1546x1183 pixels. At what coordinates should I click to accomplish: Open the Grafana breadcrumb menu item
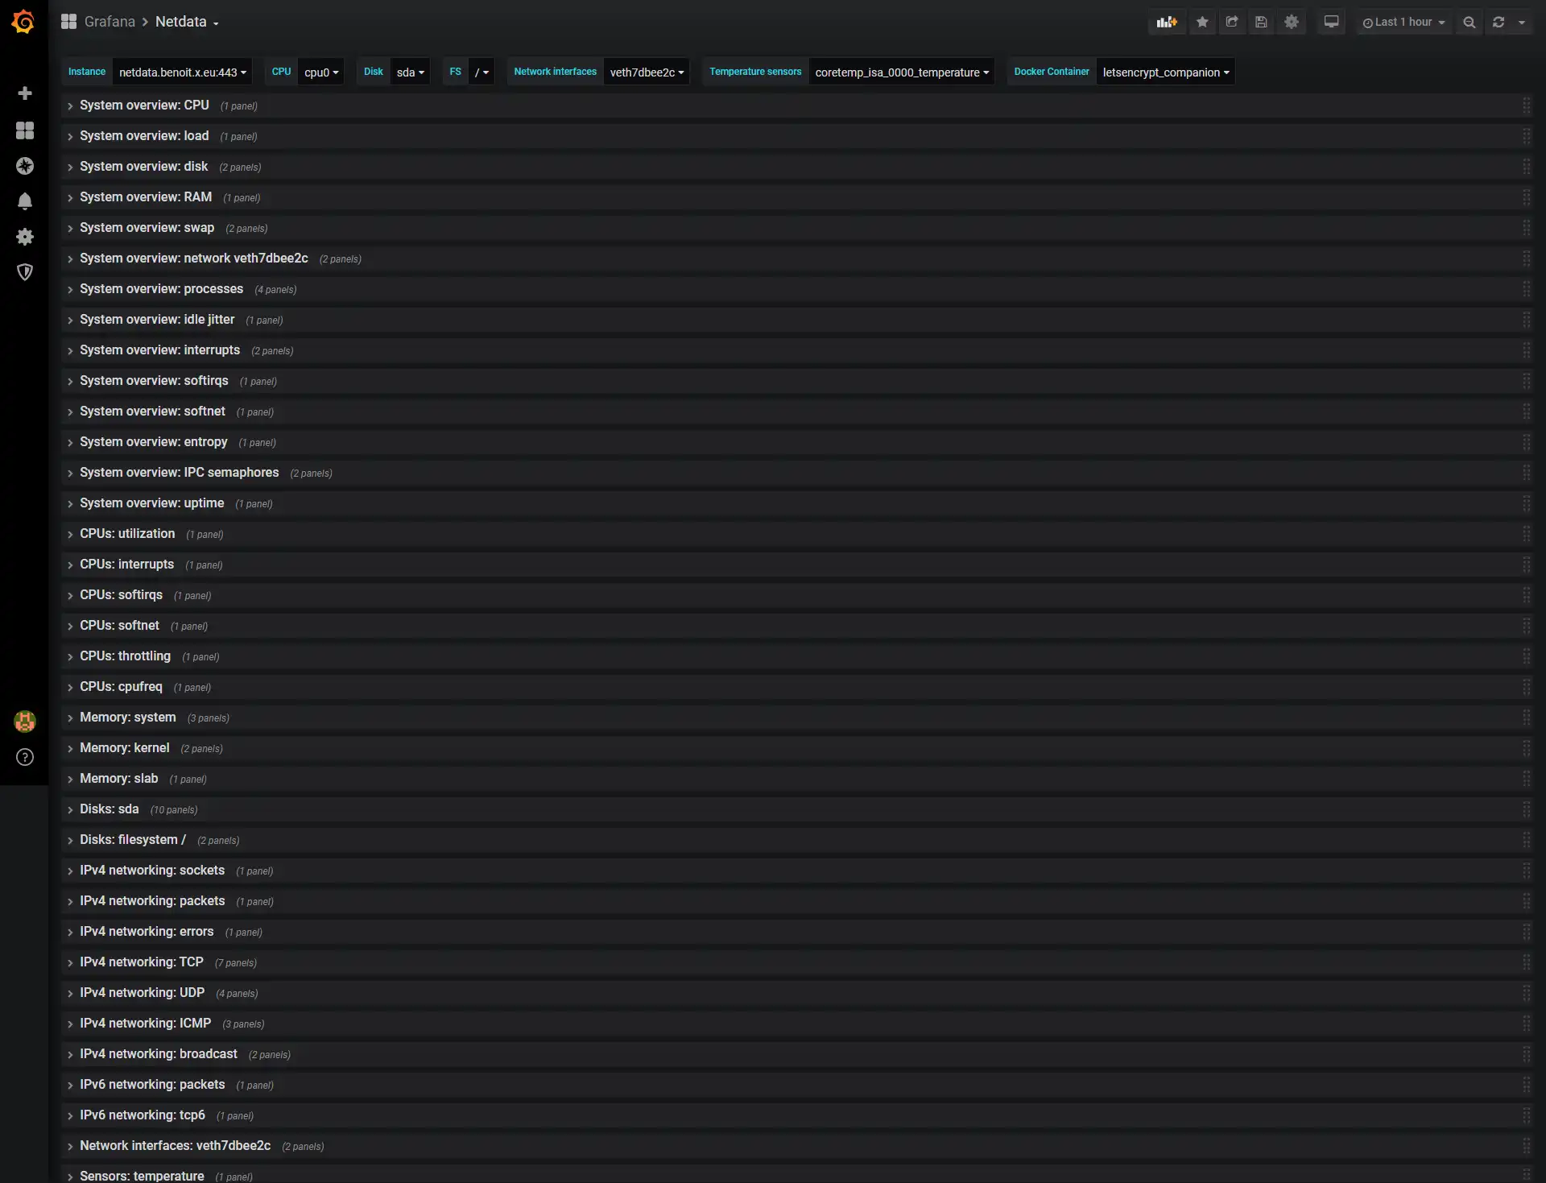(x=110, y=22)
